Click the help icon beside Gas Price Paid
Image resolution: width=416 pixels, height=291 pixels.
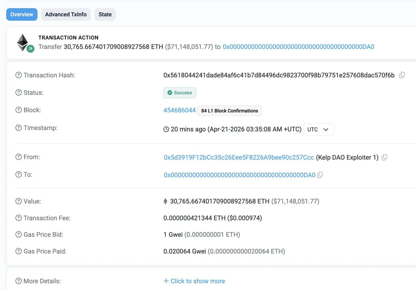(19, 251)
